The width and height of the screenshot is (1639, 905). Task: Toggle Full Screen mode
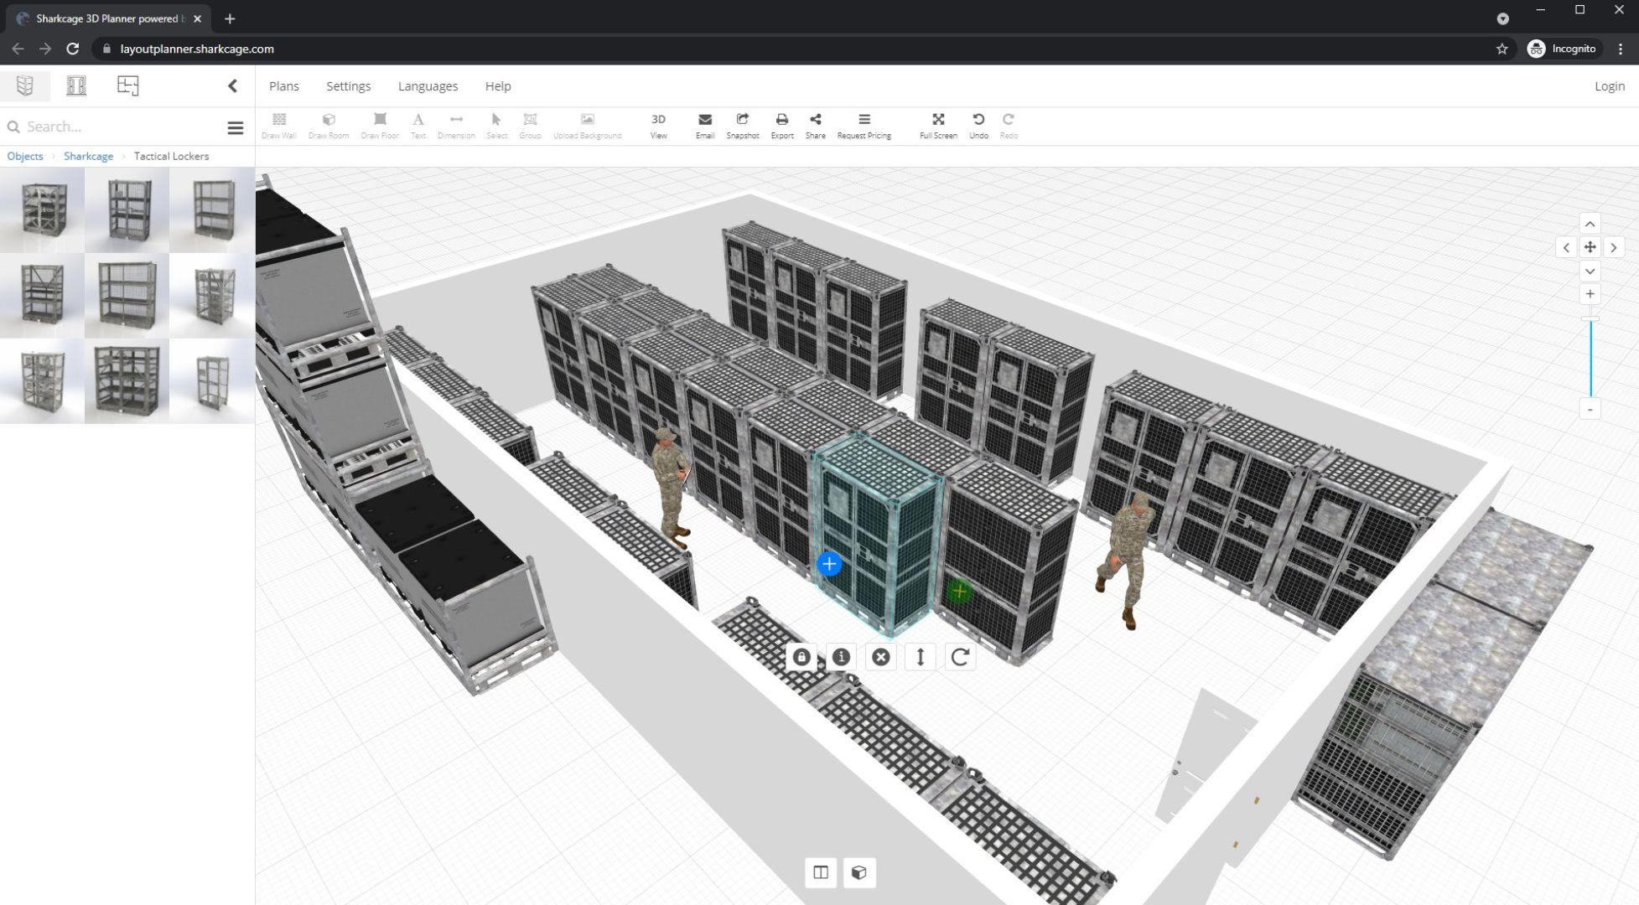coord(937,124)
